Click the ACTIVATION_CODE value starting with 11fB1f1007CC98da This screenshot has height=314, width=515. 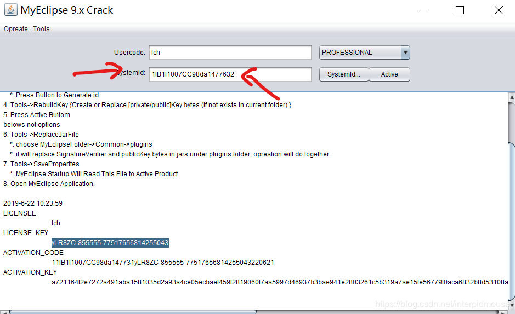163,263
